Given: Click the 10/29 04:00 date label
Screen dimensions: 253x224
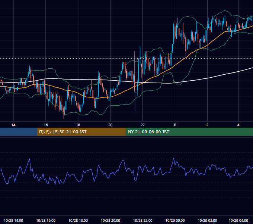Looking at the screenshot, I should click(238, 220).
